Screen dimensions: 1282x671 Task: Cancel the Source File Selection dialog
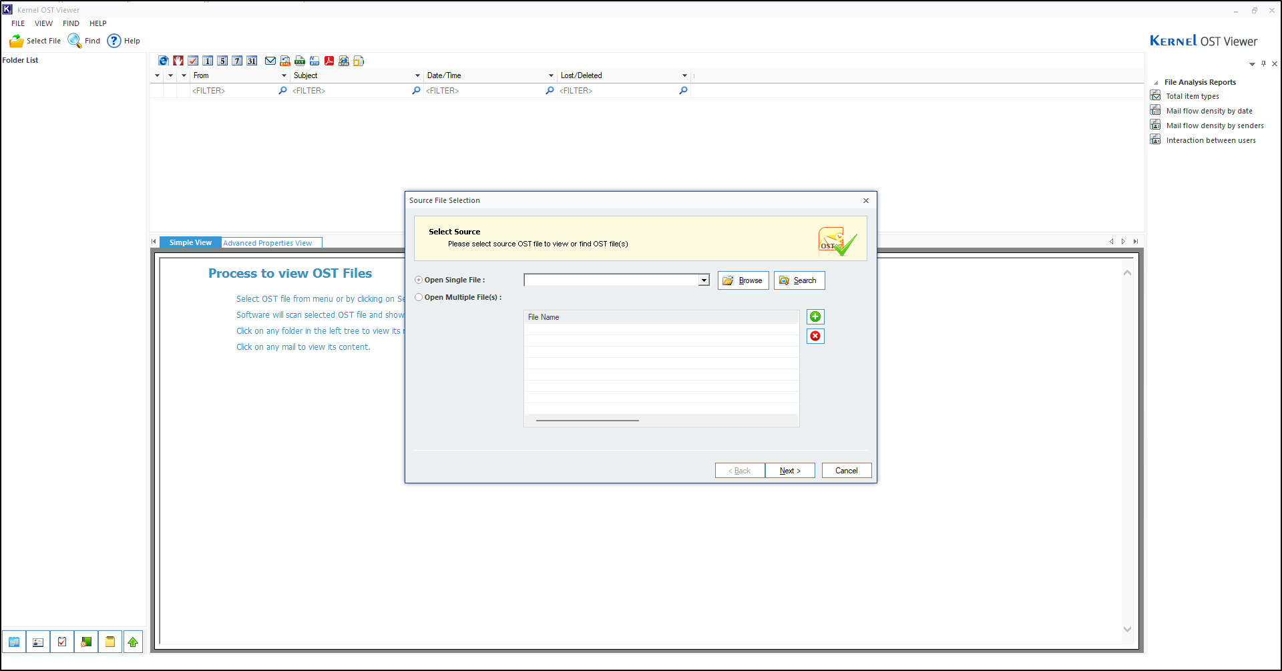tap(847, 471)
